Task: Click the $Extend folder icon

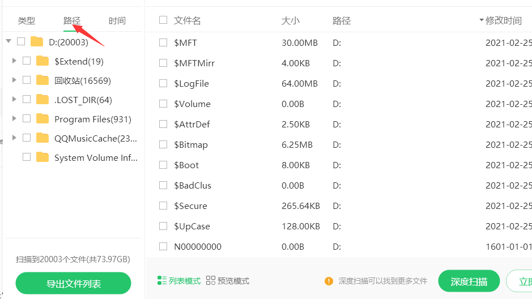Action: click(42, 61)
